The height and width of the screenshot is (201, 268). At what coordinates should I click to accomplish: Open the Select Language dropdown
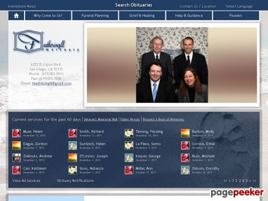coord(240,7)
